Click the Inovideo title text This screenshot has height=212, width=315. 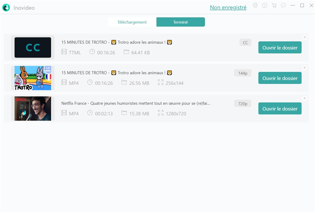[x=24, y=8]
